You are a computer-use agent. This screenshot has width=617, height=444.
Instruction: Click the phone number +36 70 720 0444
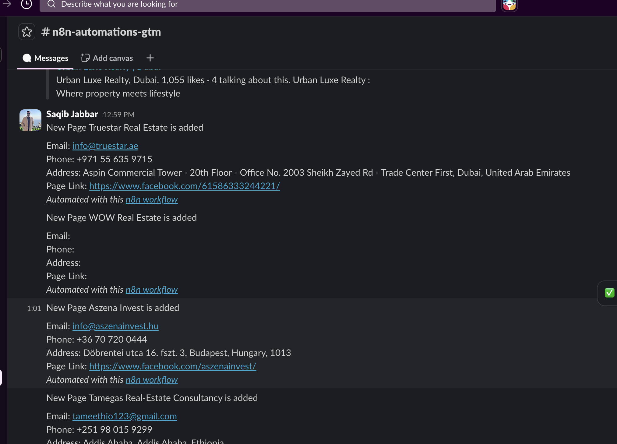(112, 340)
